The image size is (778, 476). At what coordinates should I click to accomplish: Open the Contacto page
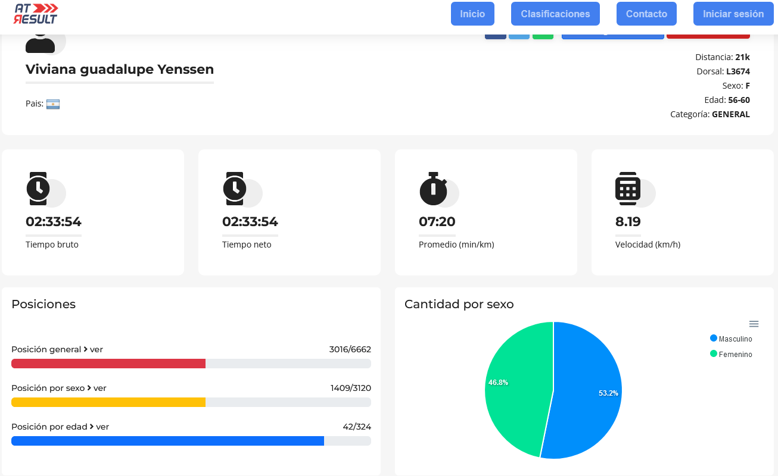pyautogui.click(x=646, y=14)
